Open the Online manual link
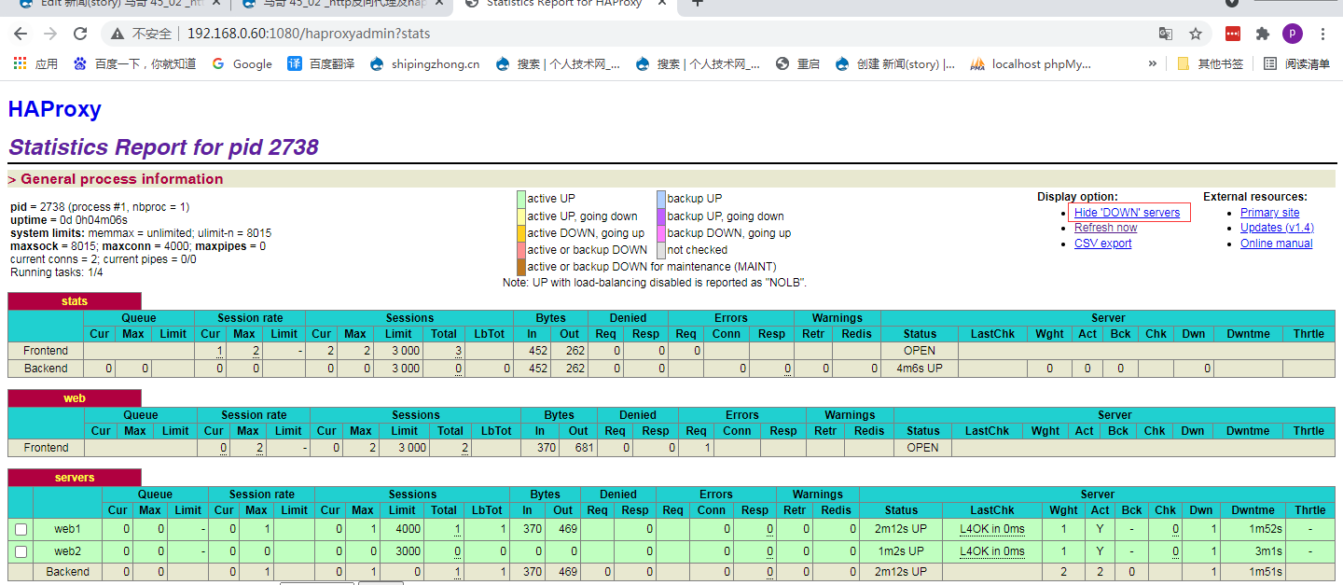The width and height of the screenshot is (1343, 585). [x=1276, y=244]
